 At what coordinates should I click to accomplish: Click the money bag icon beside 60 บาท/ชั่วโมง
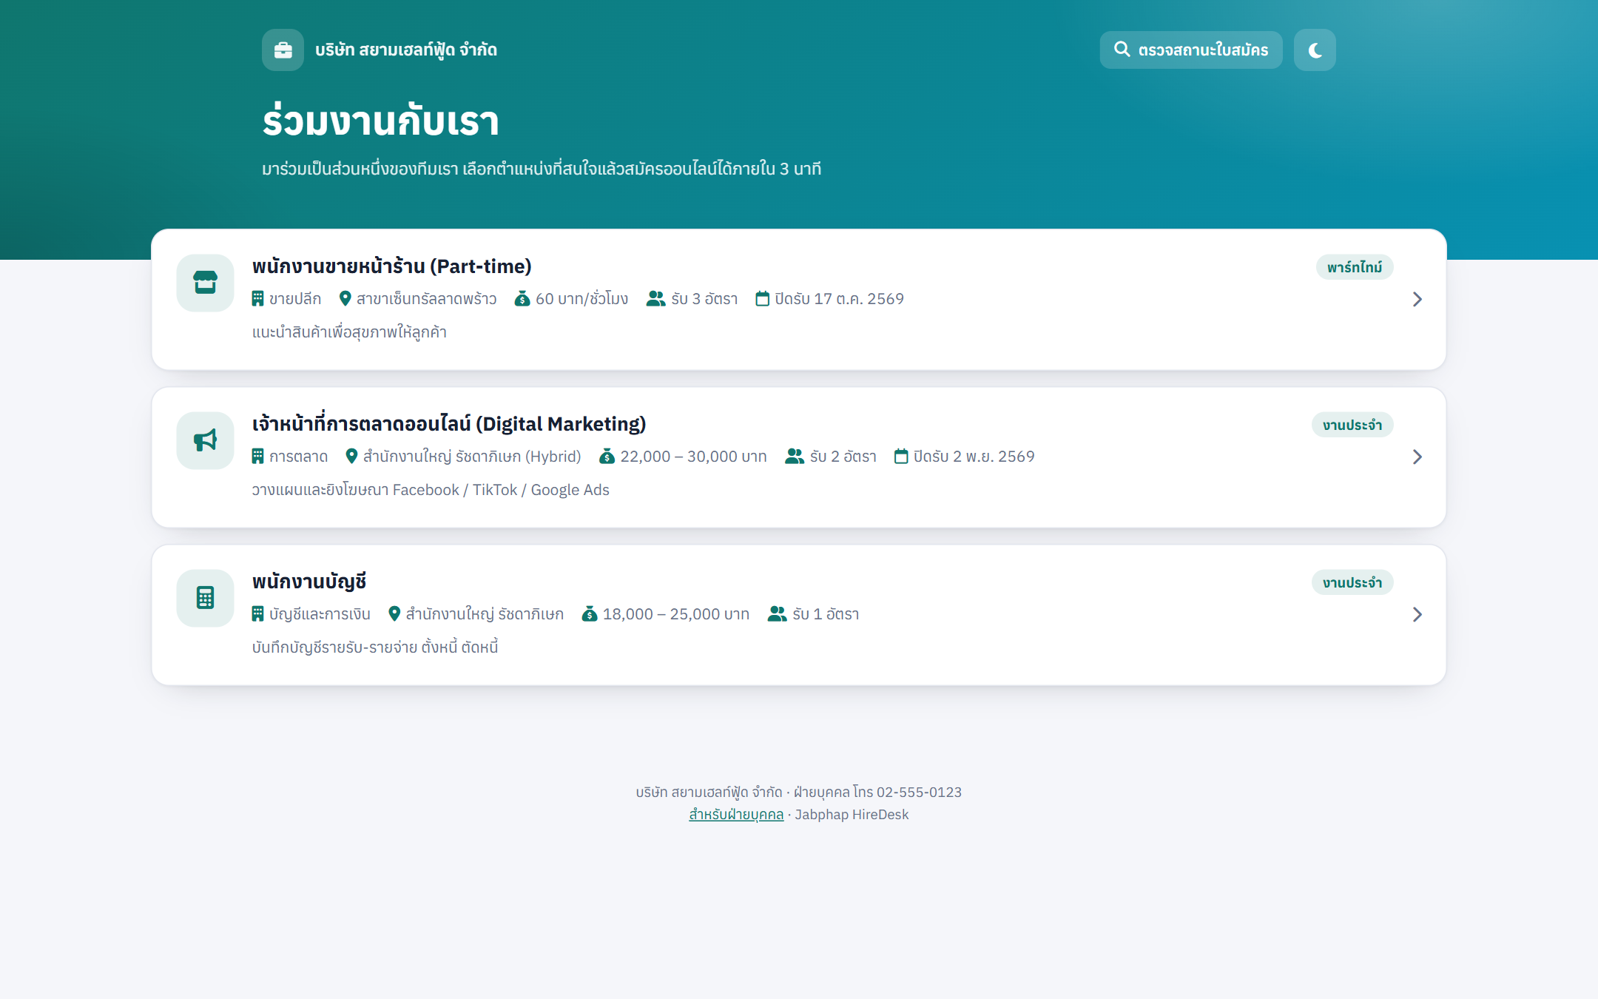tap(522, 299)
